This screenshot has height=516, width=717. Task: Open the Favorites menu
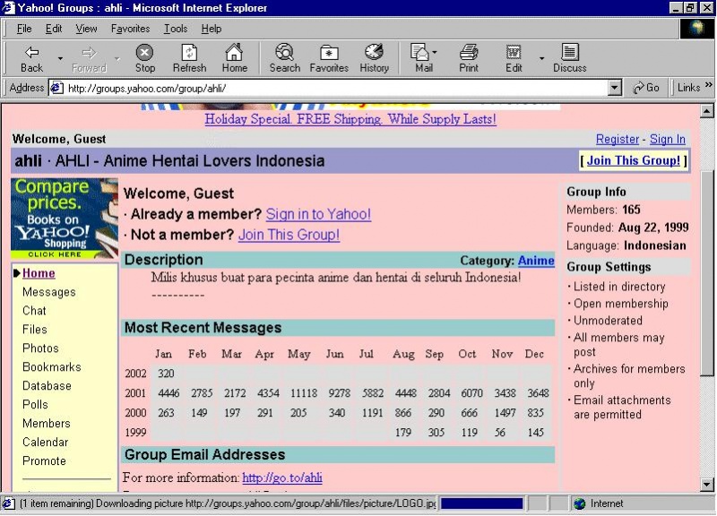pyautogui.click(x=130, y=28)
